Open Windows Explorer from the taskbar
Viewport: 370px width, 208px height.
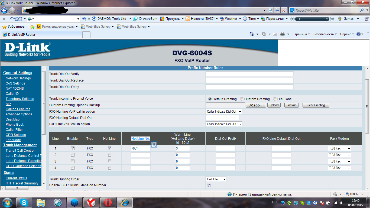41,203
